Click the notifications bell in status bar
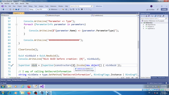Viewport: 169px width, 95px height. point(166,83)
